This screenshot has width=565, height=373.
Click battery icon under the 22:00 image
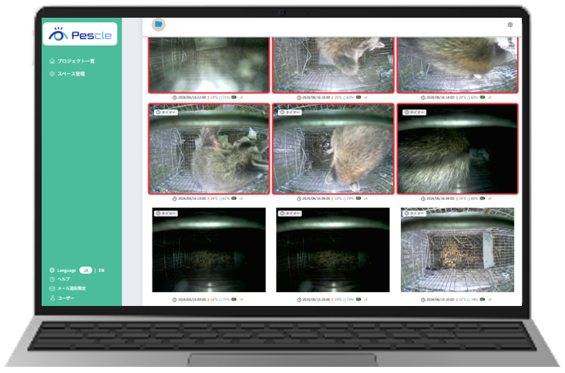point(234,97)
